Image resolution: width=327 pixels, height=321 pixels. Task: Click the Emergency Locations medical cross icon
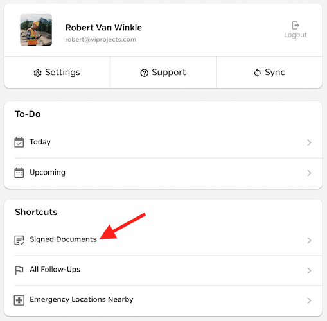19,300
